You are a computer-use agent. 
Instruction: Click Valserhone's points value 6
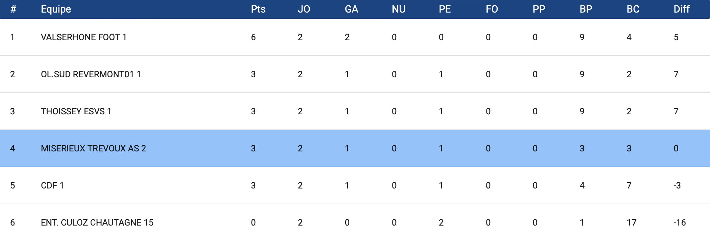(253, 37)
